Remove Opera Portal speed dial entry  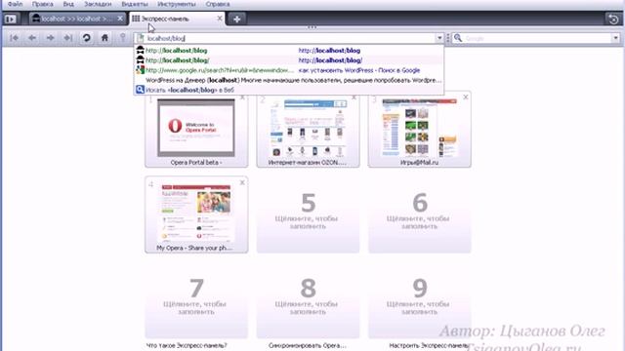click(x=242, y=97)
